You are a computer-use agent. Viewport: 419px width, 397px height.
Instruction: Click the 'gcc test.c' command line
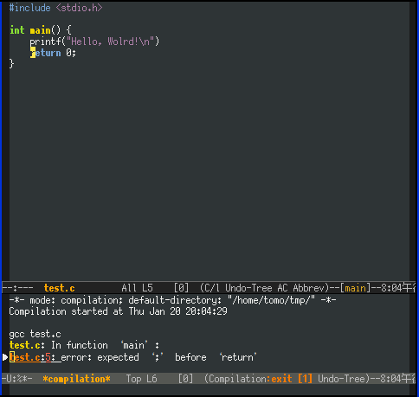(x=35, y=334)
